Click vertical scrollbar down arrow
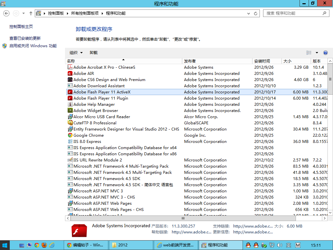The image size is (333, 250). point(330,212)
